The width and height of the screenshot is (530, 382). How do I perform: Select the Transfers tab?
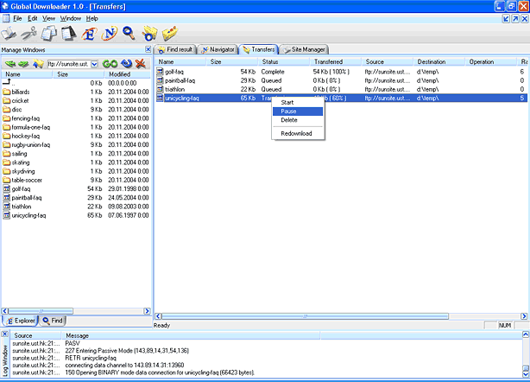(x=259, y=49)
